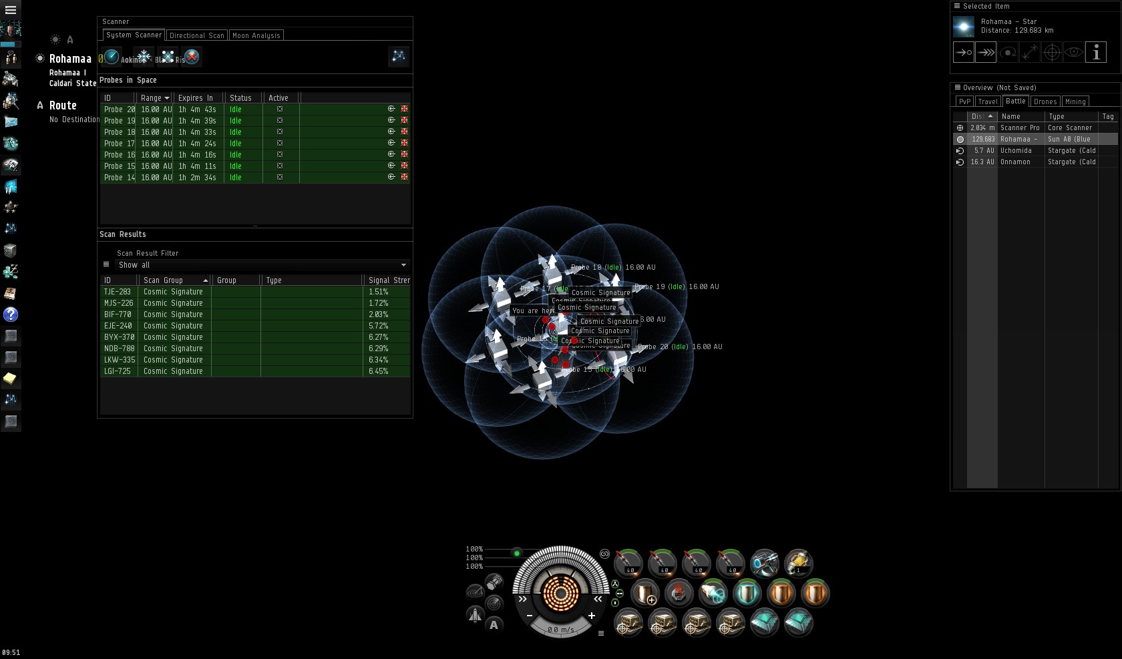Screen dimensions: 1122x659
Task: Toggle Active checkbox for Probe 18
Action: tap(280, 132)
